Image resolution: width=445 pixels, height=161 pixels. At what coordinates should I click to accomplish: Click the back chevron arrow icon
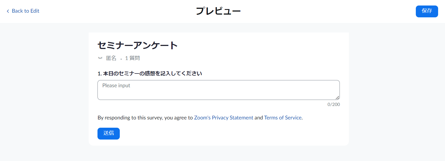tap(8, 11)
